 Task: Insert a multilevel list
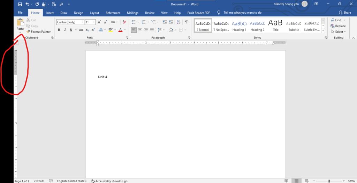tap(153, 22)
